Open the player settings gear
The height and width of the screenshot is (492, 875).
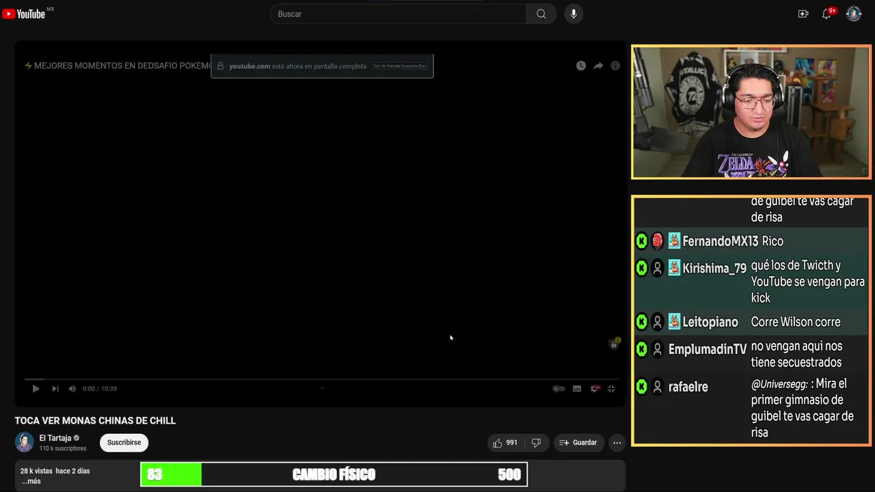click(x=595, y=389)
